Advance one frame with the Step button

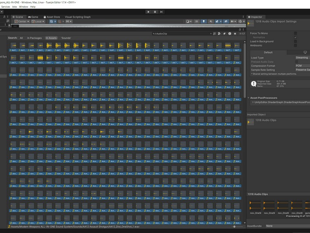click(x=161, y=12)
